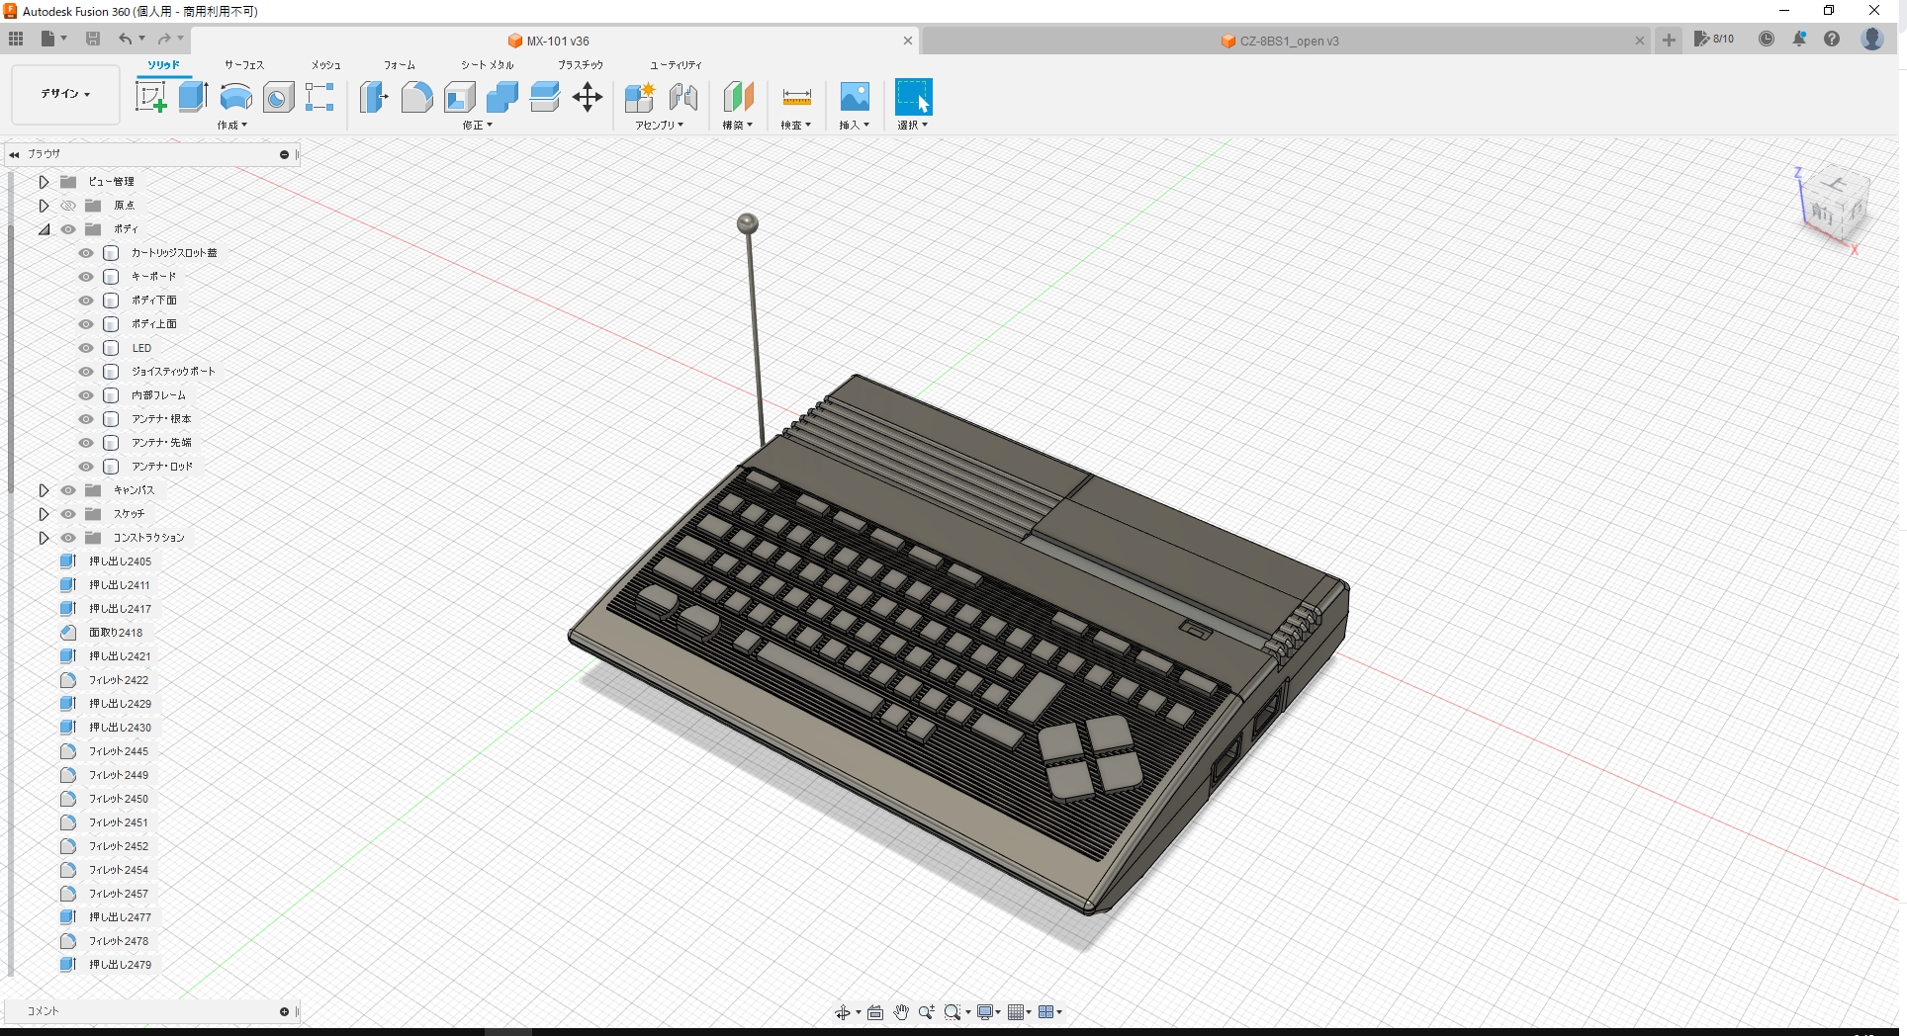1907x1036 pixels.
Task: Open the 作成 dropdown menu
Action: [x=231, y=126]
